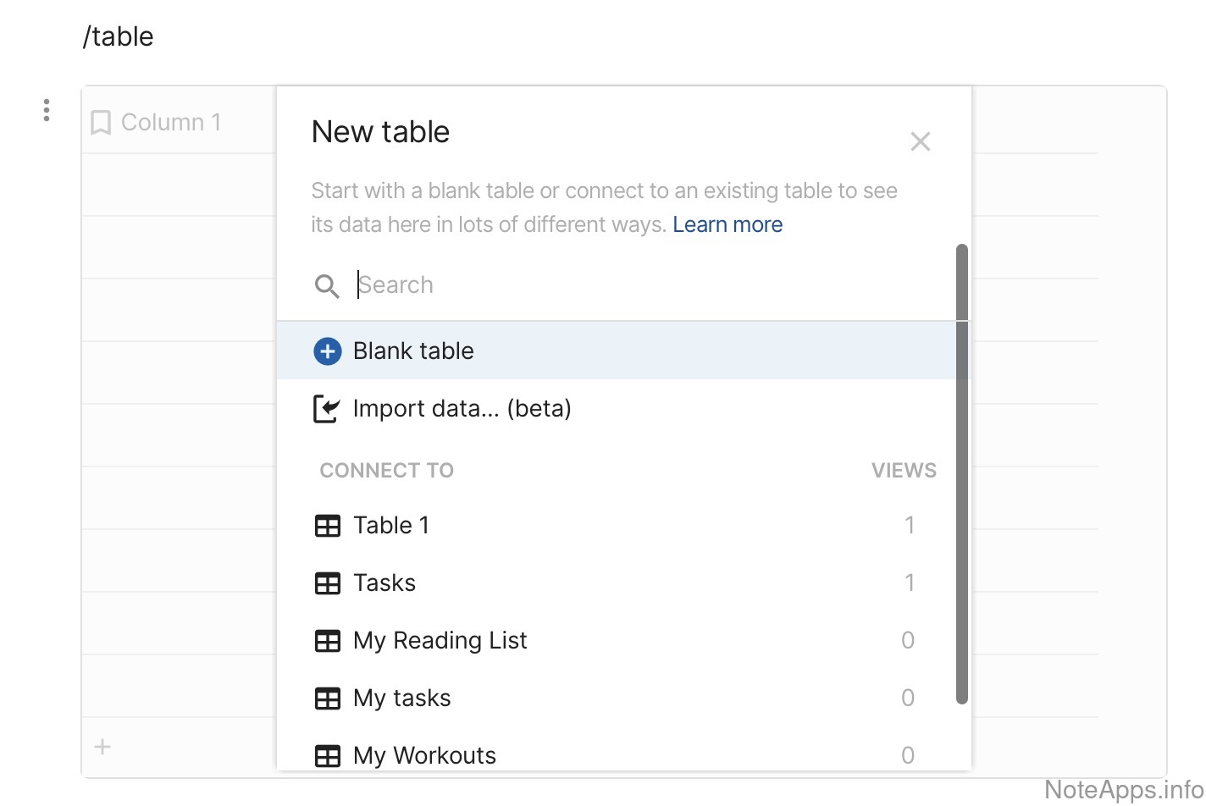Click the dialog's vertical scrollbar
Screen dimensions: 1206x806
(x=961, y=474)
